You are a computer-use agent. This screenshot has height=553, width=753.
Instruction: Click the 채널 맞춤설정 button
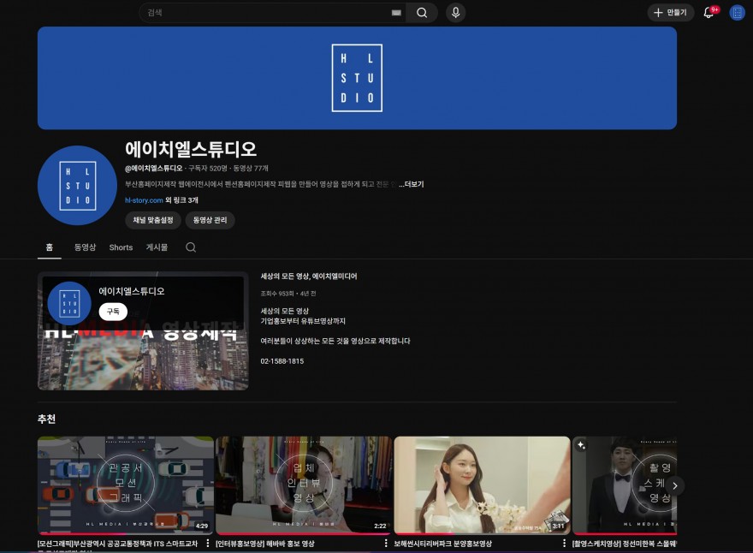[x=152, y=220]
